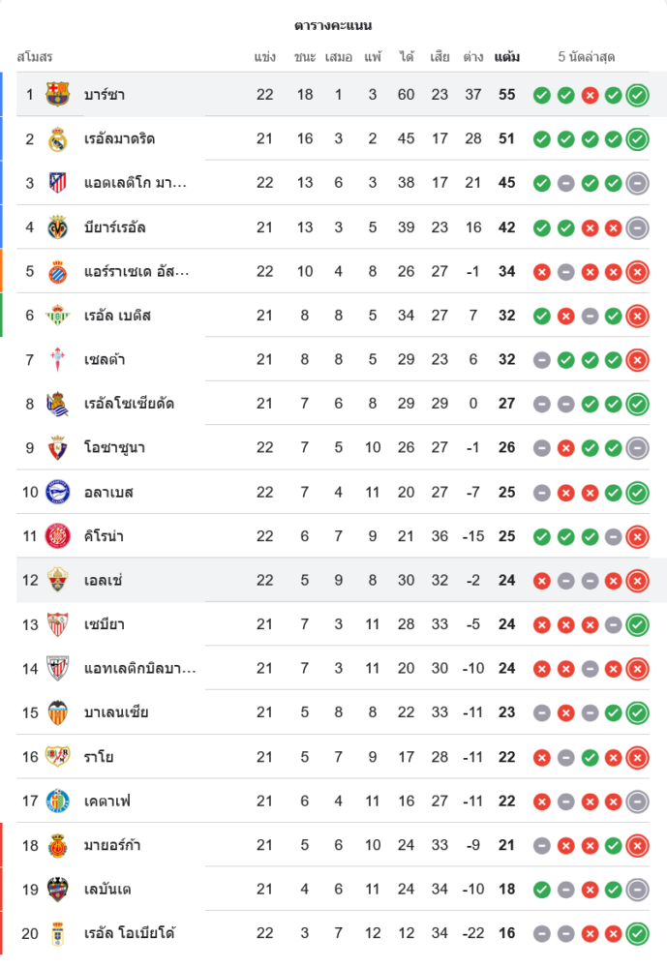Image resolution: width=667 pixels, height=968 pixels.
Task: Click the แต้ม points column header
Action: coord(506,57)
